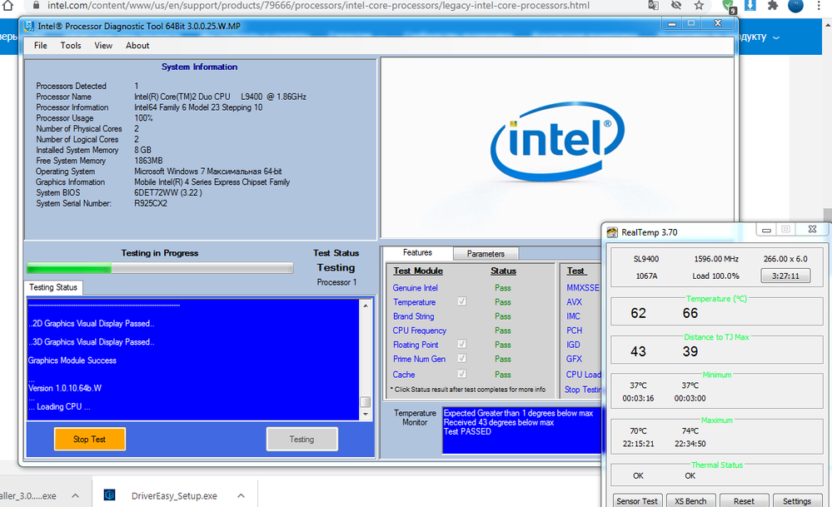The width and height of the screenshot is (832, 507).
Task: Open the puzzle-piece extensions menu
Action: click(x=773, y=5)
